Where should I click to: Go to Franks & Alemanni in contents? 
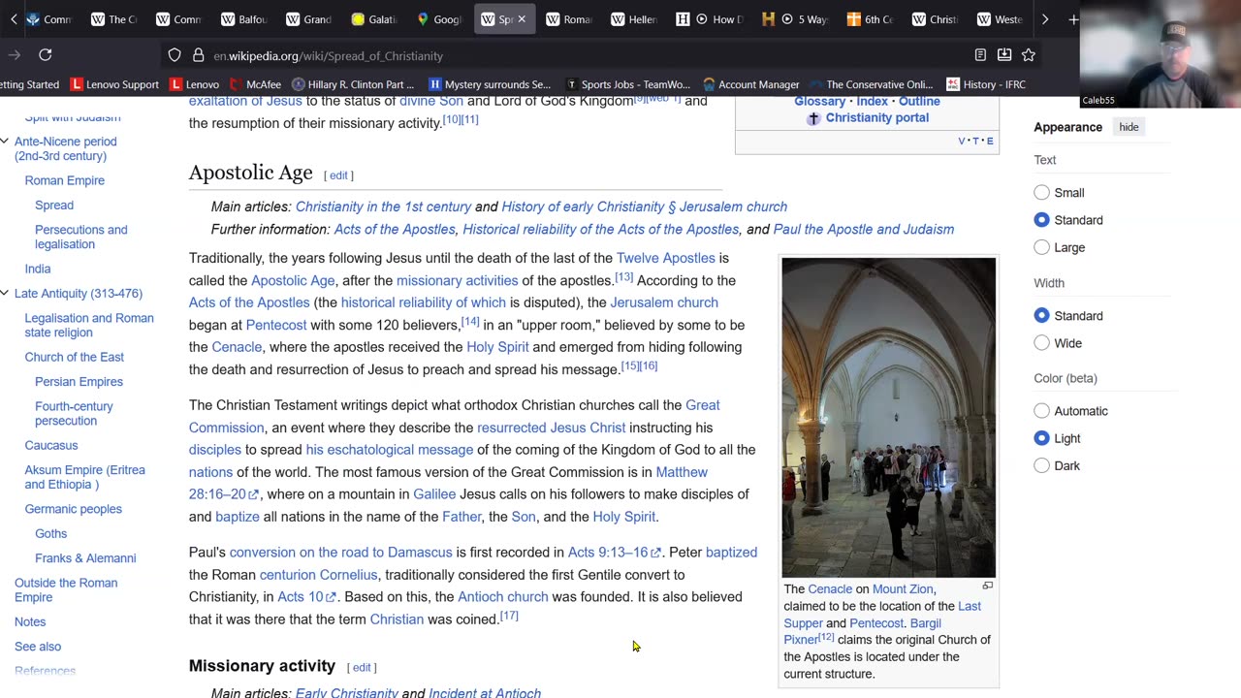point(85,557)
